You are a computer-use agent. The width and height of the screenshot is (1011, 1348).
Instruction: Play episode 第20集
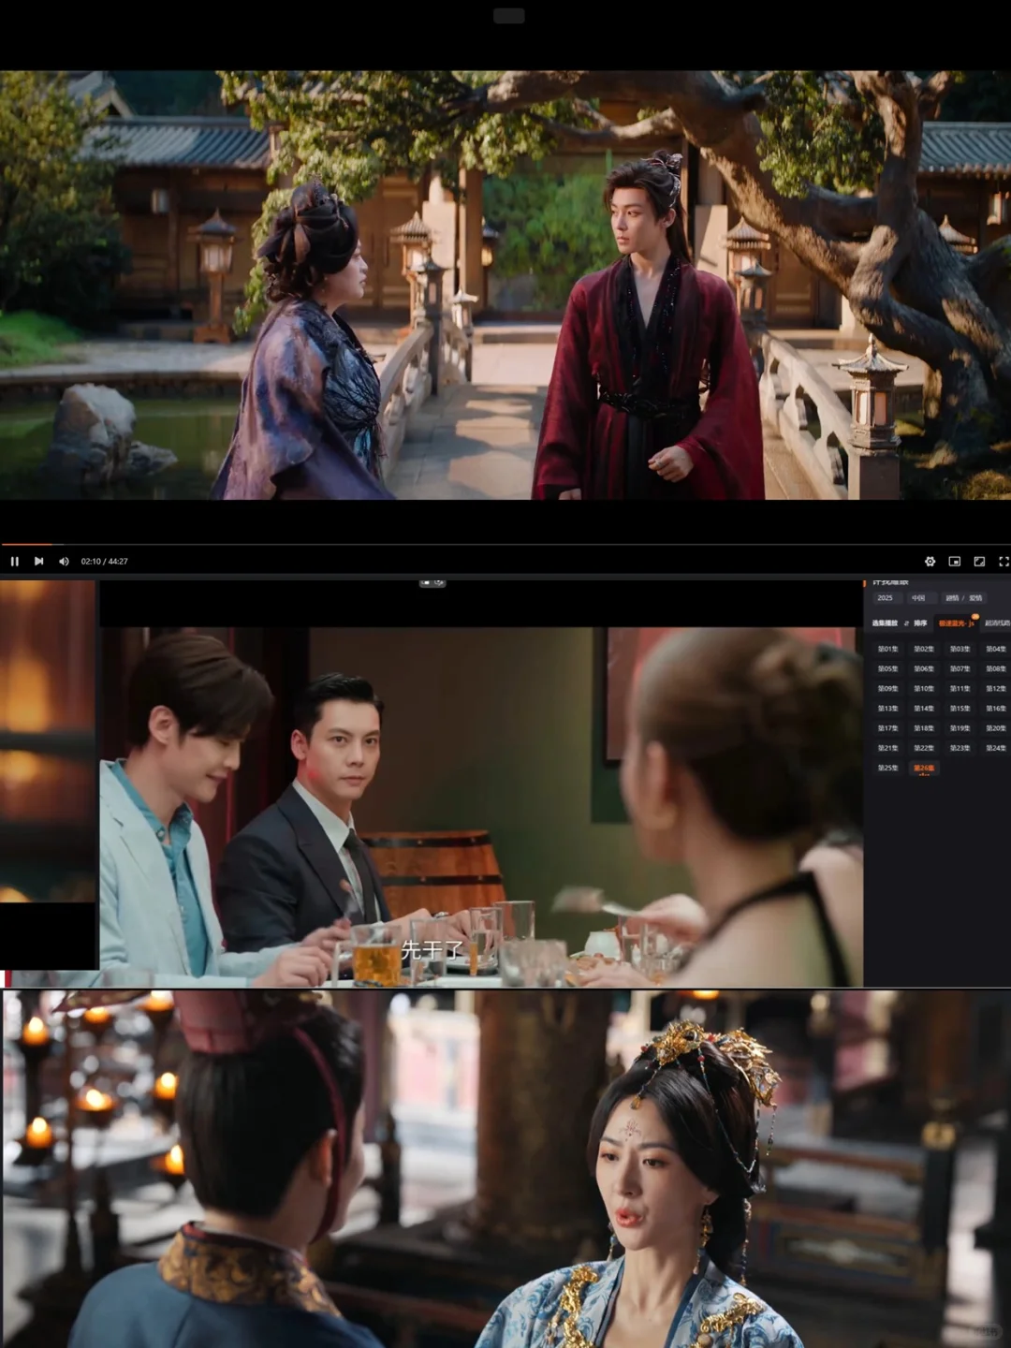(996, 728)
